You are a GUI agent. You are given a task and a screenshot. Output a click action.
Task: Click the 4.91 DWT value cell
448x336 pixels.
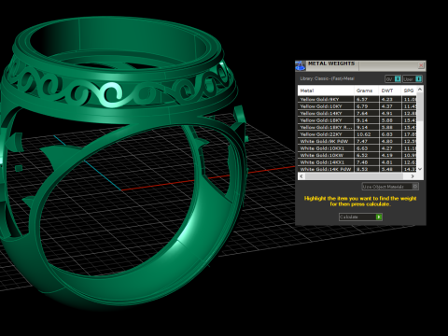click(x=390, y=113)
